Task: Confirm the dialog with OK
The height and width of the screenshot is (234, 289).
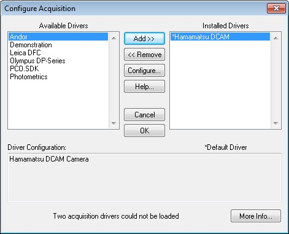Action: pyautogui.click(x=144, y=131)
